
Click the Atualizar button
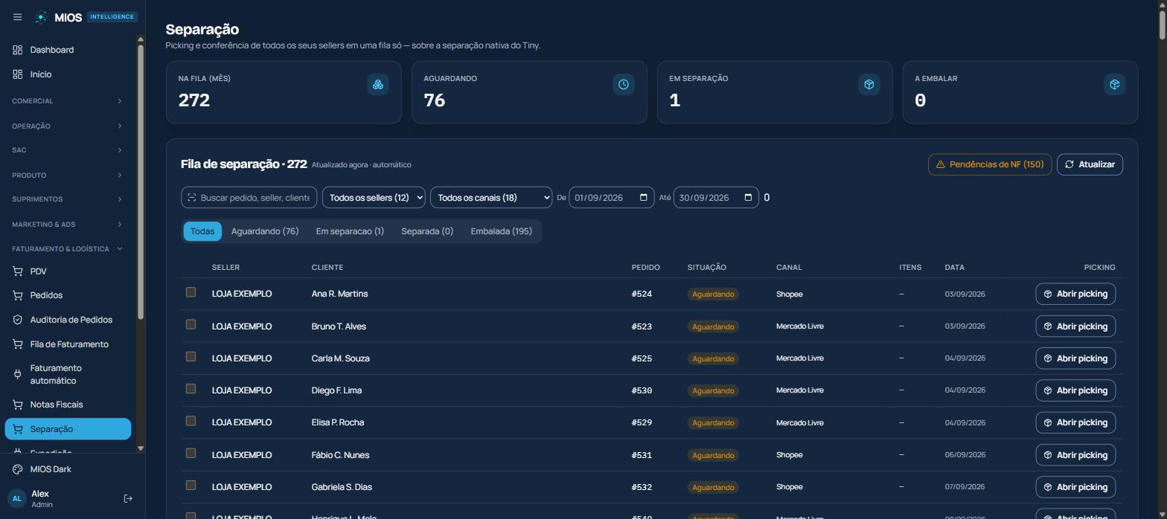[x=1090, y=164]
